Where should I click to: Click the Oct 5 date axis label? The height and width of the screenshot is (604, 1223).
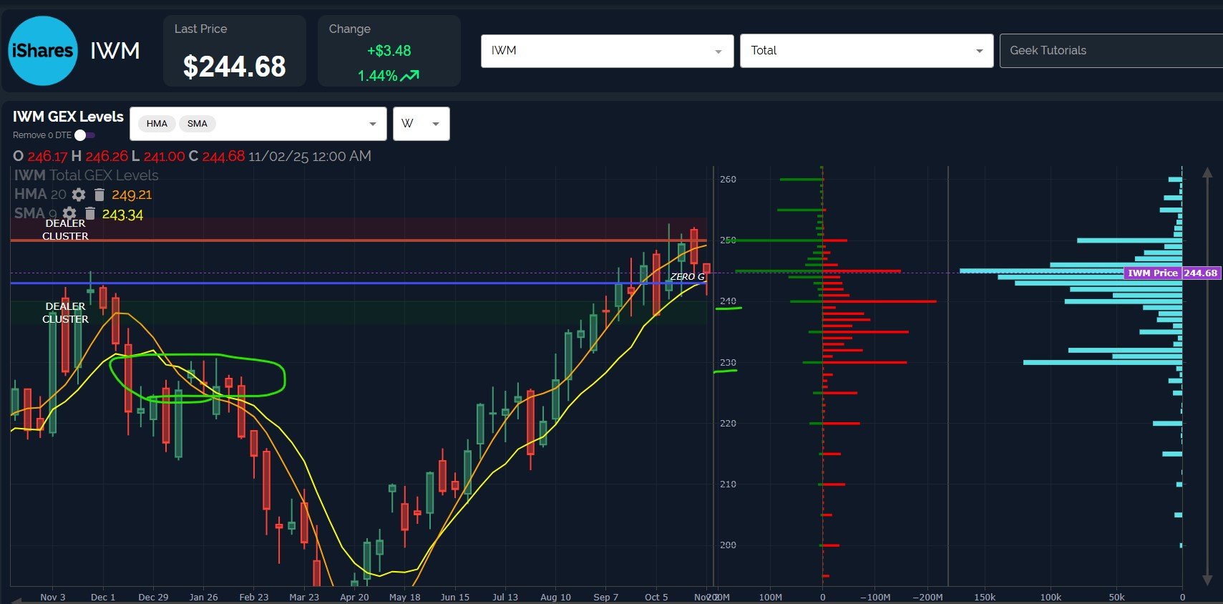tap(656, 597)
